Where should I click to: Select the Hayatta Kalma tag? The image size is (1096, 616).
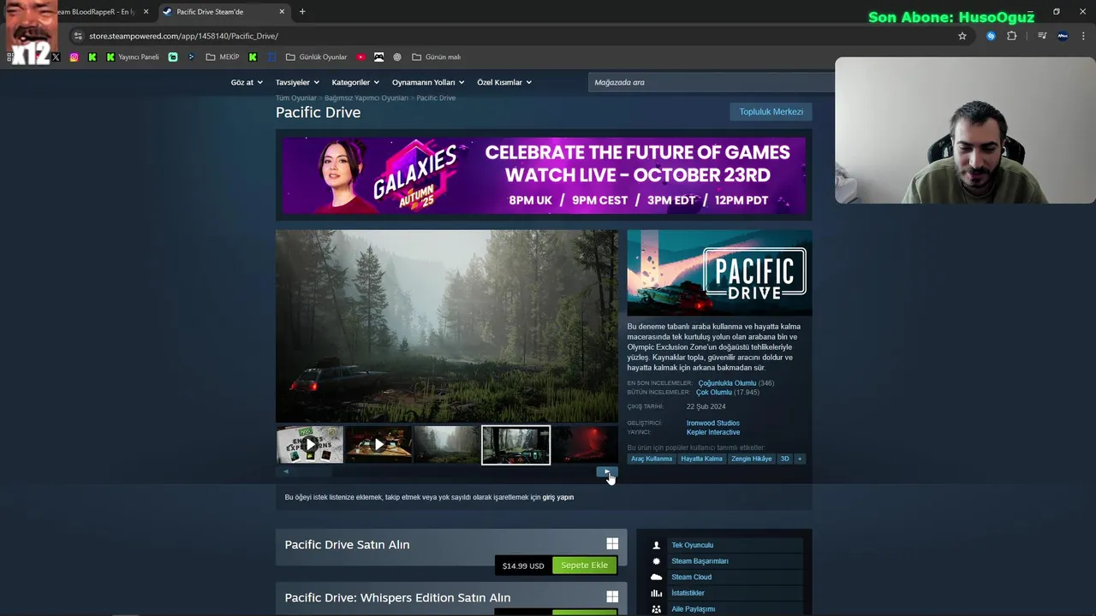[701, 459]
